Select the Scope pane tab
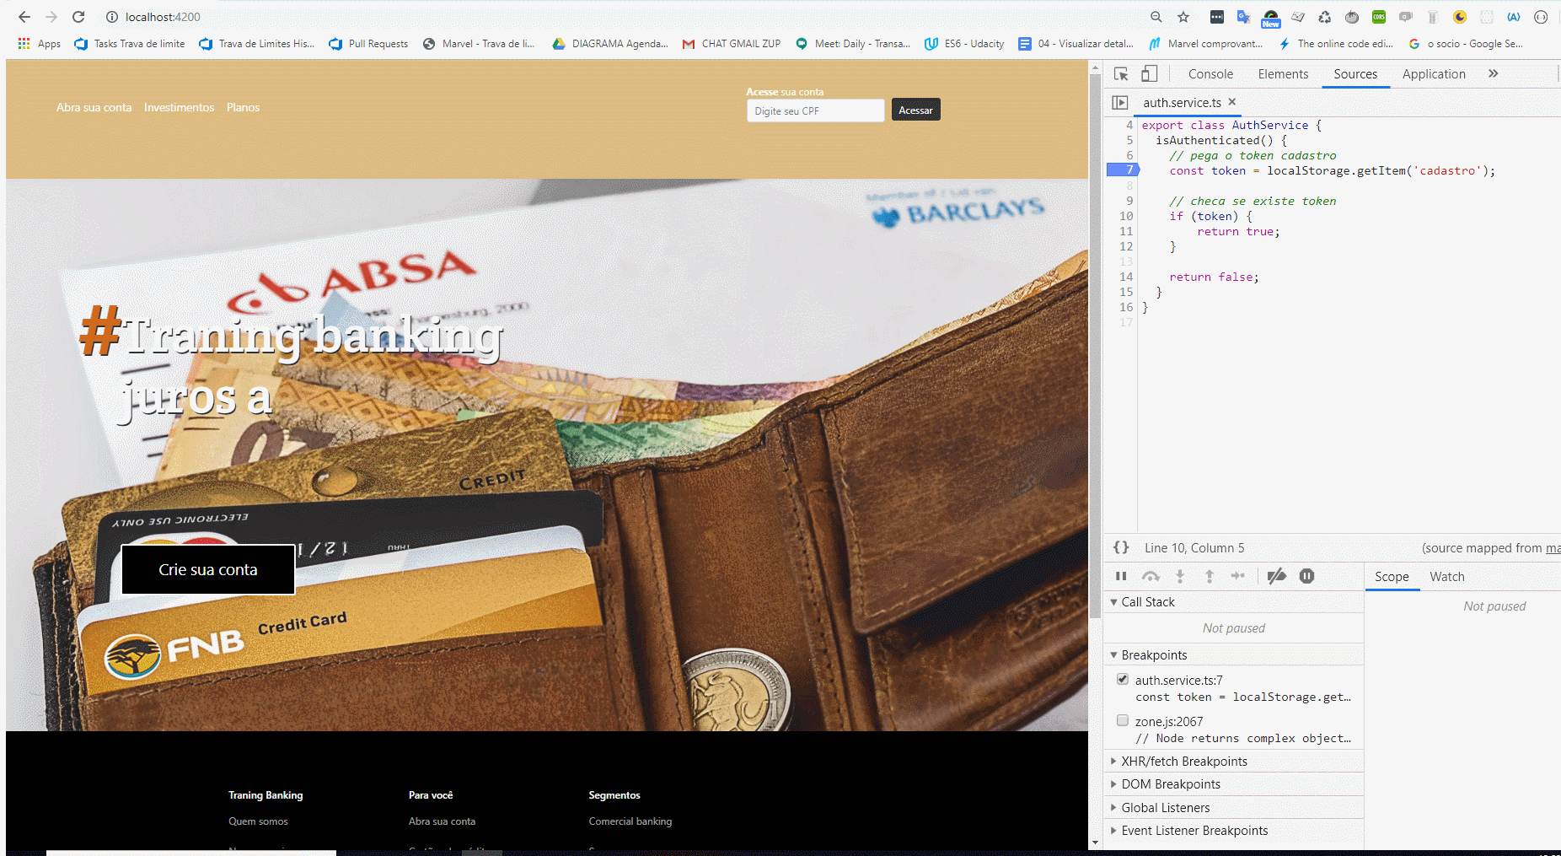The image size is (1561, 856). point(1392,577)
